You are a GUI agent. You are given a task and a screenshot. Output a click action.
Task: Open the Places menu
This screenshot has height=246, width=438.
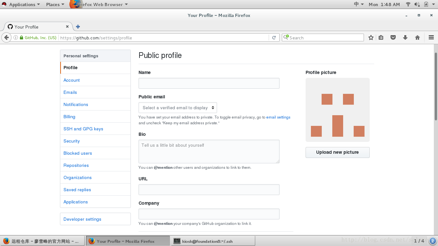pos(55,4)
